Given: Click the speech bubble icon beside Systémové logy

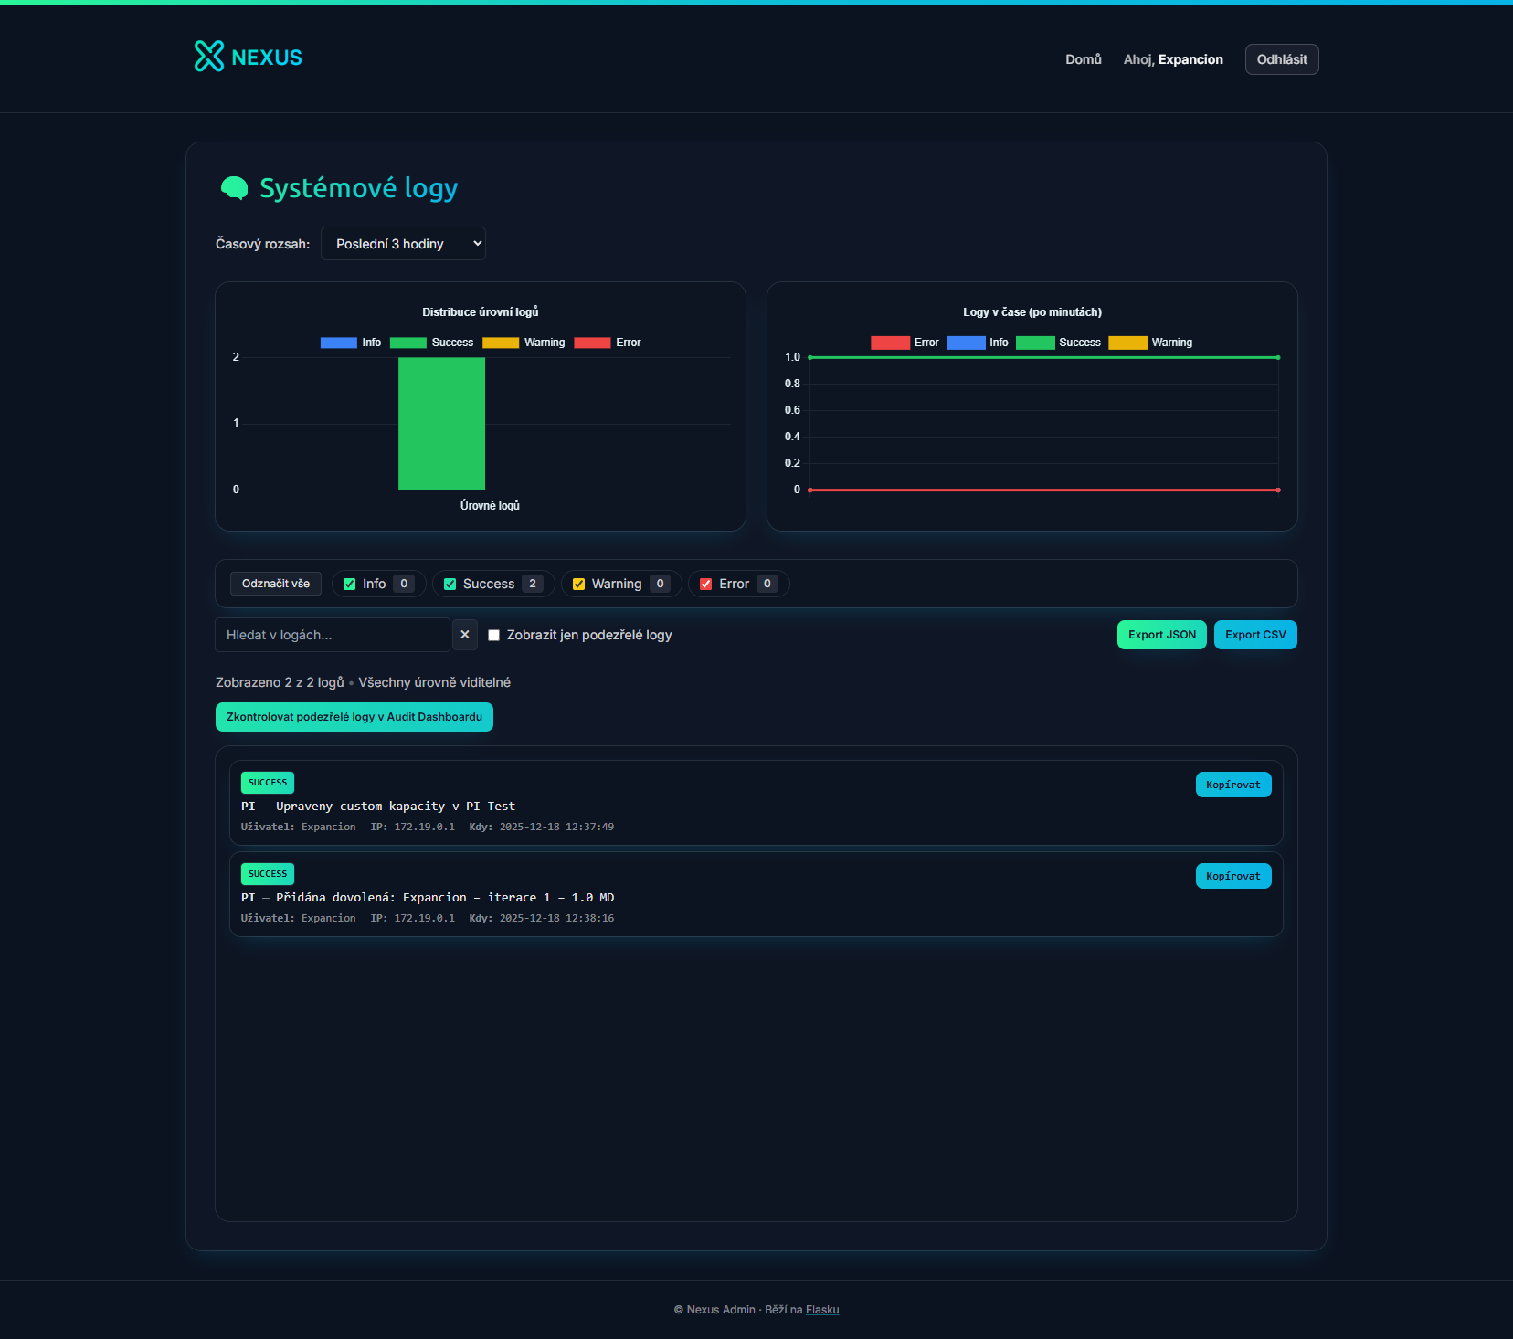Looking at the screenshot, I should coord(235,188).
